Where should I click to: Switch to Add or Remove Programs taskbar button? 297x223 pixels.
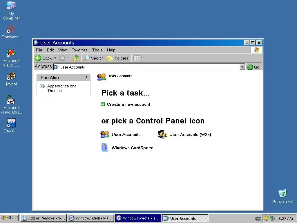[x=44, y=218]
